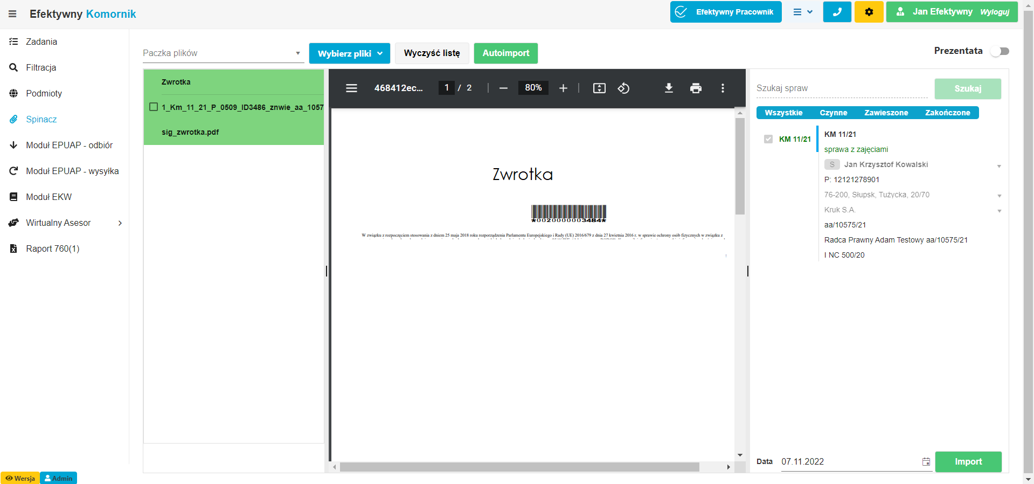Toggle PDF viewer sidebar menu
Viewport: 1034px width, 484px height.
click(351, 88)
